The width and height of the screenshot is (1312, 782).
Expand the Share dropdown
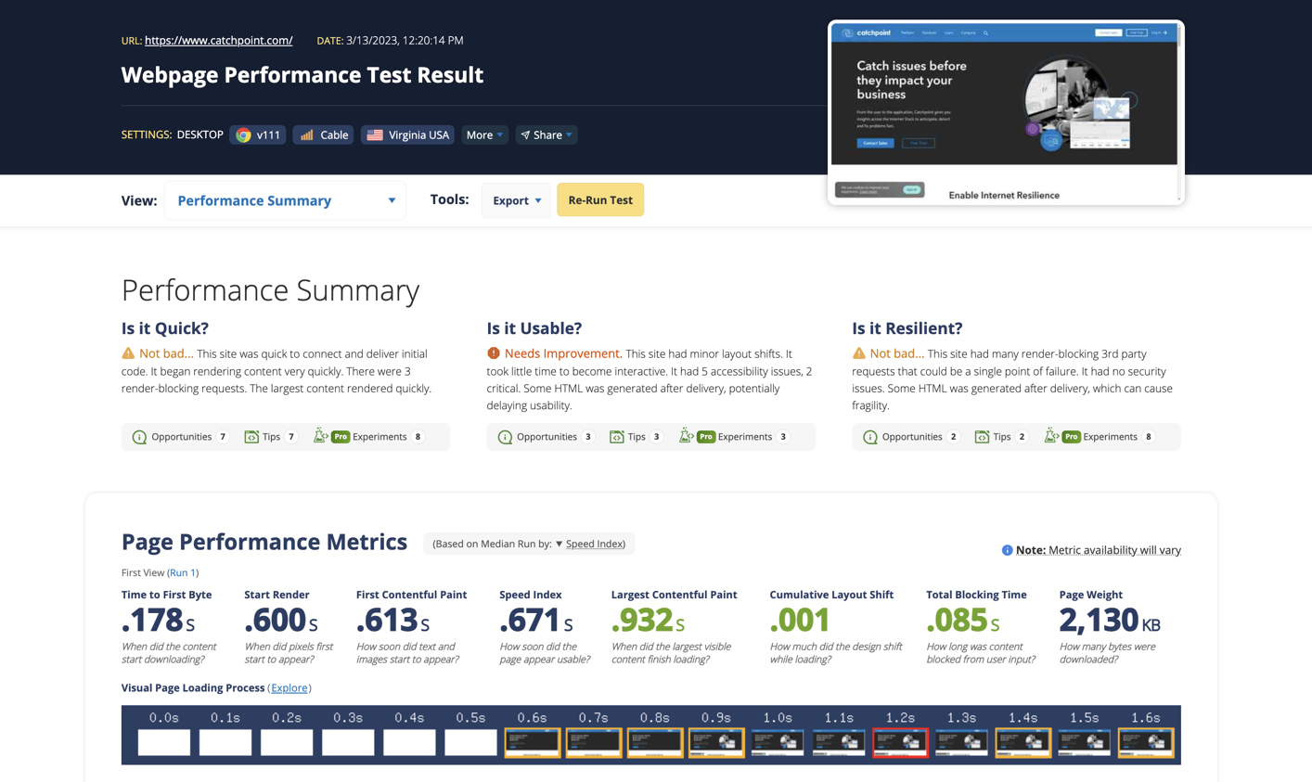pos(547,135)
